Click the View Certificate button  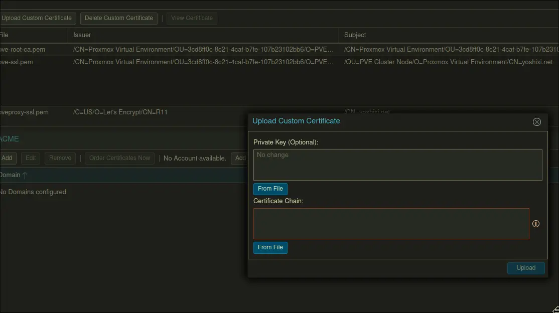[x=192, y=18]
